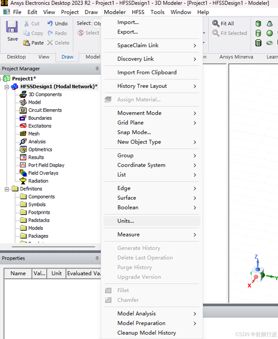
Task: Click the Mesh tree icon
Action: point(23,134)
